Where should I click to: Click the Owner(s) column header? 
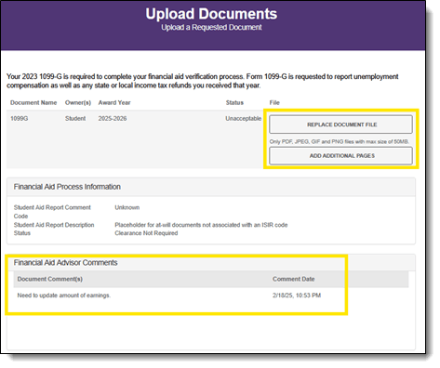pyautogui.click(x=78, y=103)
